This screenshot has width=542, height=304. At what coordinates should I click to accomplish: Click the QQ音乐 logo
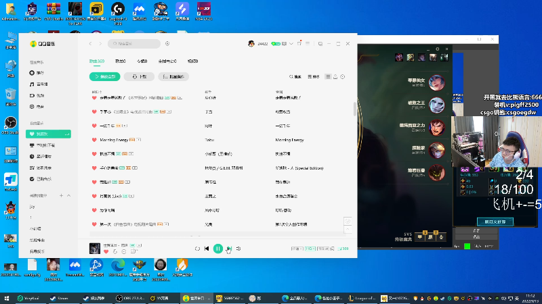[43, 44]
